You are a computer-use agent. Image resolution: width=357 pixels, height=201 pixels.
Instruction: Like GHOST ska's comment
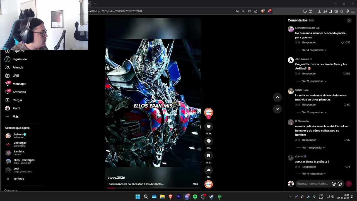coord(345,105)
